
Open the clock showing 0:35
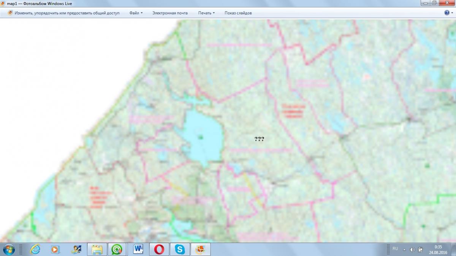(438, 249)
